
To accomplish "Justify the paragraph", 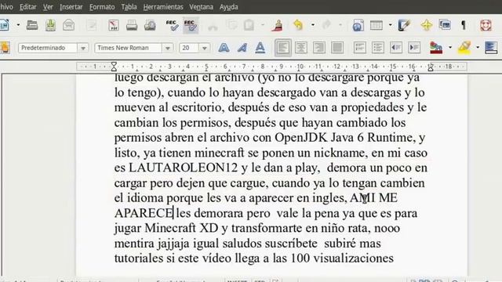I will pos(337,48).
